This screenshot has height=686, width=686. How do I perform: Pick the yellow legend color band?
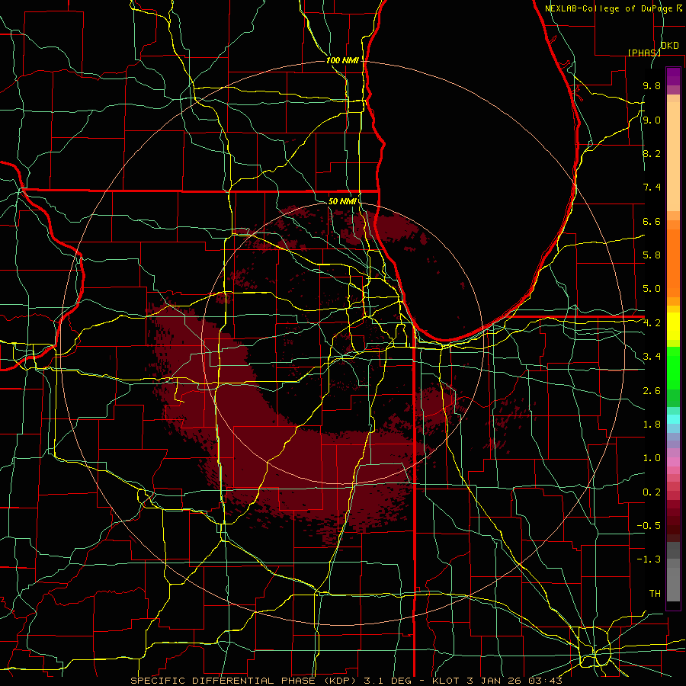[x=673, y=326]
